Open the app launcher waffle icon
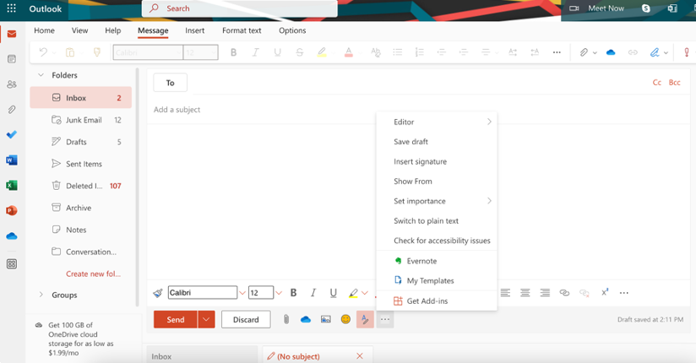Screen dimensions: 696x363 click(x=12, y=8)
